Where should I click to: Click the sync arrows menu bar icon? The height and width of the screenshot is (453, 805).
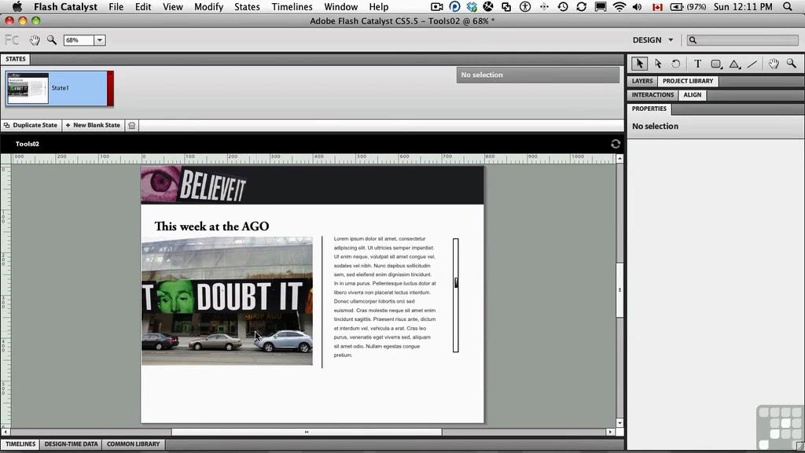[x=581, y=6]
